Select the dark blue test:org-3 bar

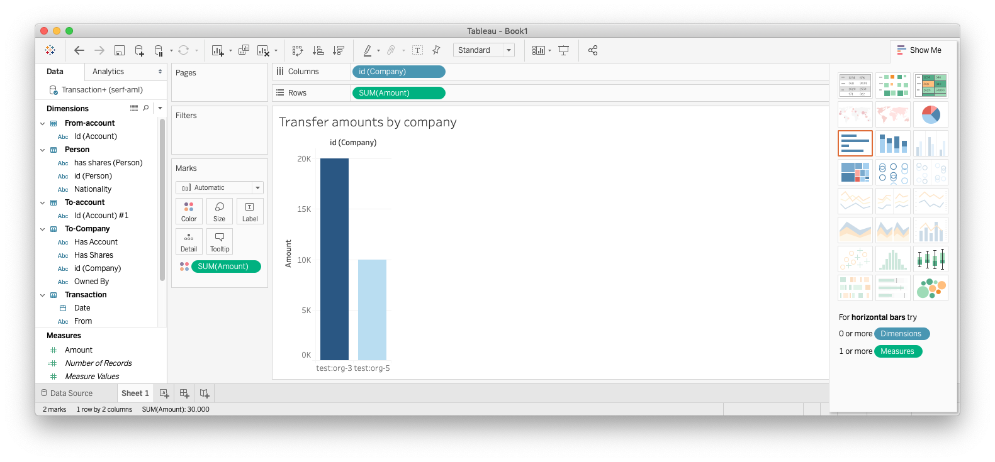click(x=334, y=259)
